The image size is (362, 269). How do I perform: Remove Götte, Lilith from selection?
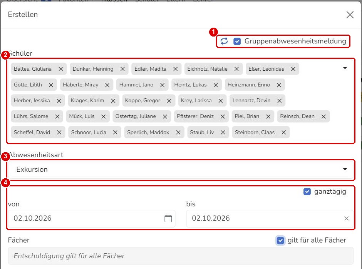[x=51, y=85]
